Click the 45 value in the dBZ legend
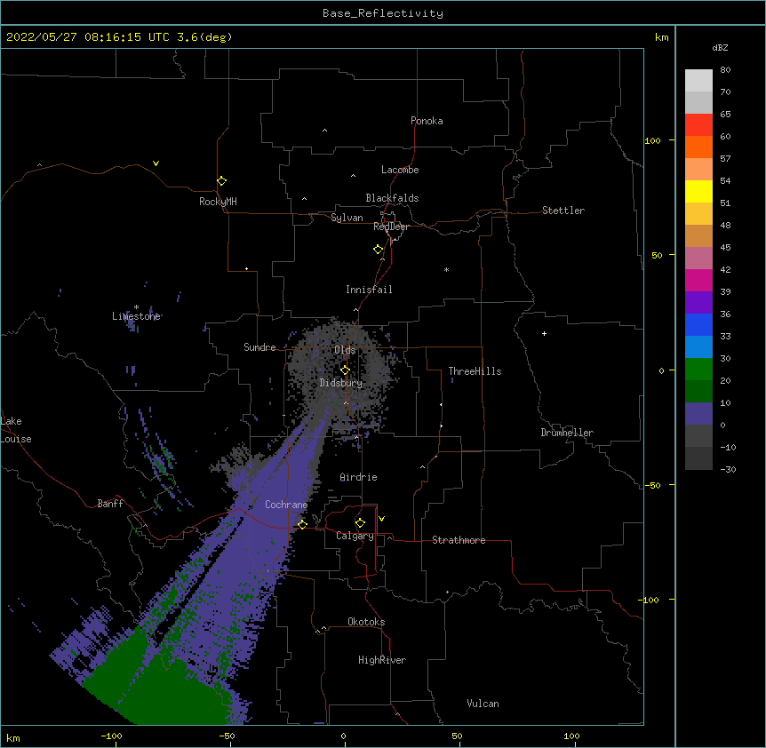Viewport: 766px width, 748px height. pyautogui.click(x=725, y=248)
